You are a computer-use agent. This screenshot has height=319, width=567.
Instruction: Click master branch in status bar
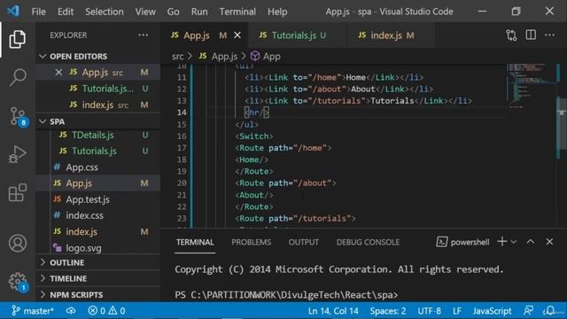[x=32, y=311]
